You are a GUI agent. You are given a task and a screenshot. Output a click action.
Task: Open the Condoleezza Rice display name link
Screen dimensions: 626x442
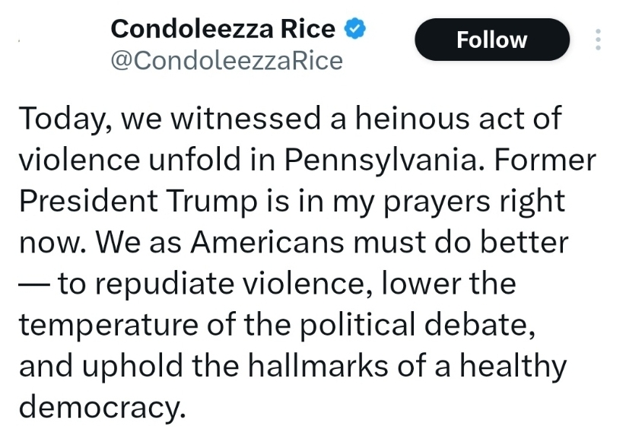pos(223,29)
